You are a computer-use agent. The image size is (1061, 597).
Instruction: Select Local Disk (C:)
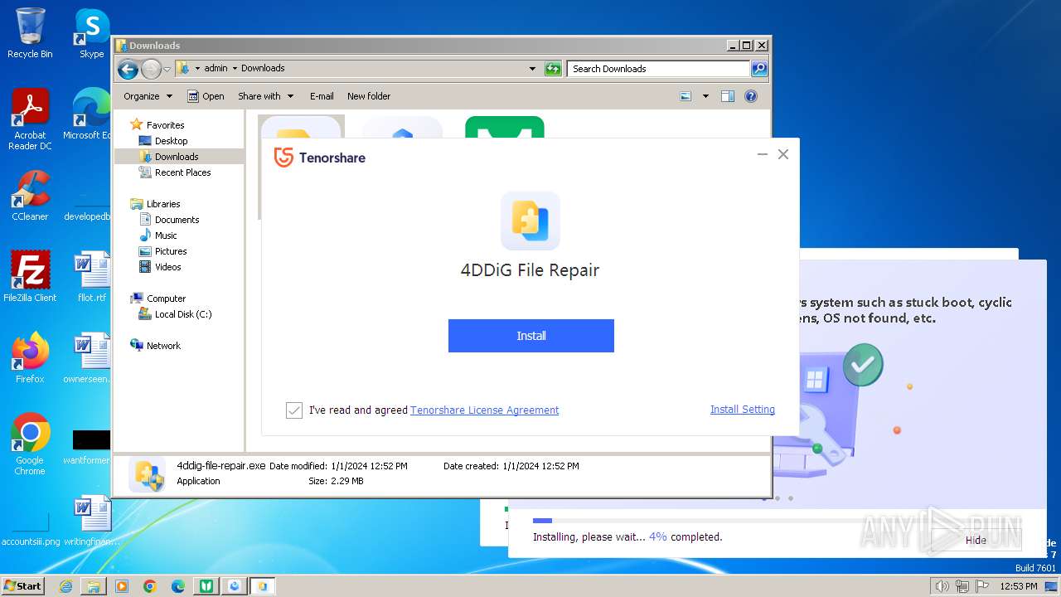coord(182,314)
